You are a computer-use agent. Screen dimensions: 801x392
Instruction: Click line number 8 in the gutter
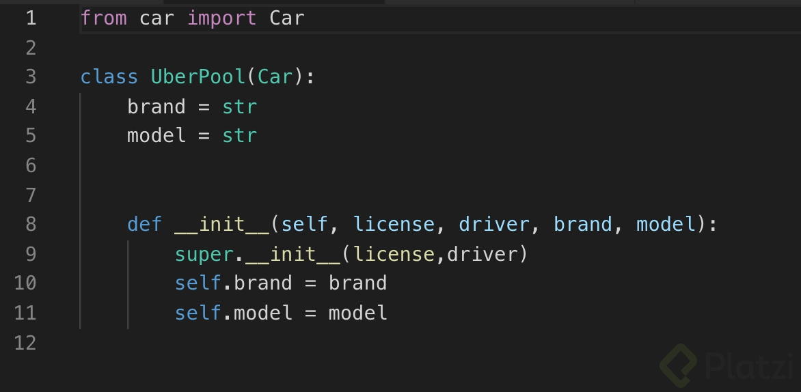coord(31,224)
